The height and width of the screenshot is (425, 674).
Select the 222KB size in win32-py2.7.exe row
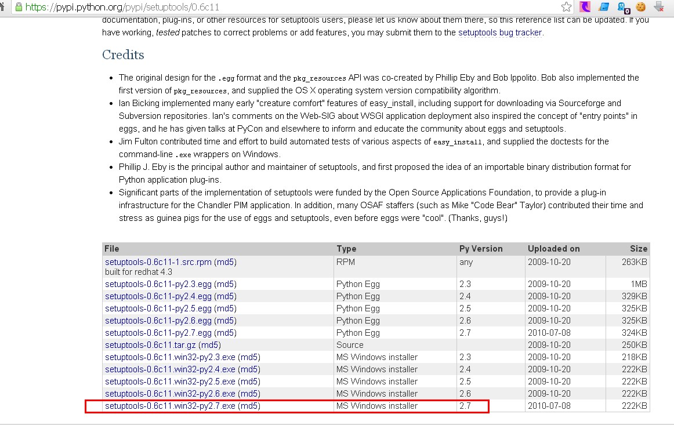coord(634,406)
